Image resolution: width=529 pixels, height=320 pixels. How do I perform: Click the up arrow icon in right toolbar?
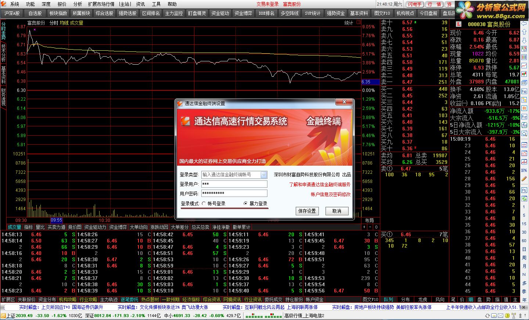tap(524, 32)
